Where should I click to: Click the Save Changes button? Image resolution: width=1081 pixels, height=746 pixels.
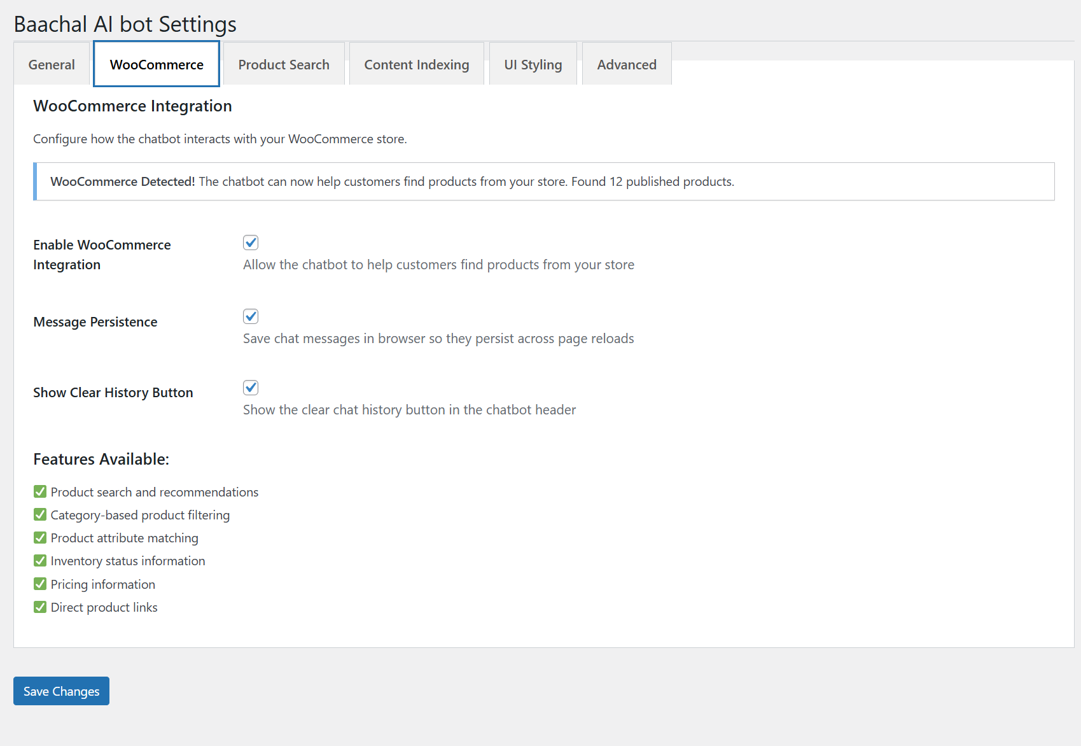click(x=60, y=691)
